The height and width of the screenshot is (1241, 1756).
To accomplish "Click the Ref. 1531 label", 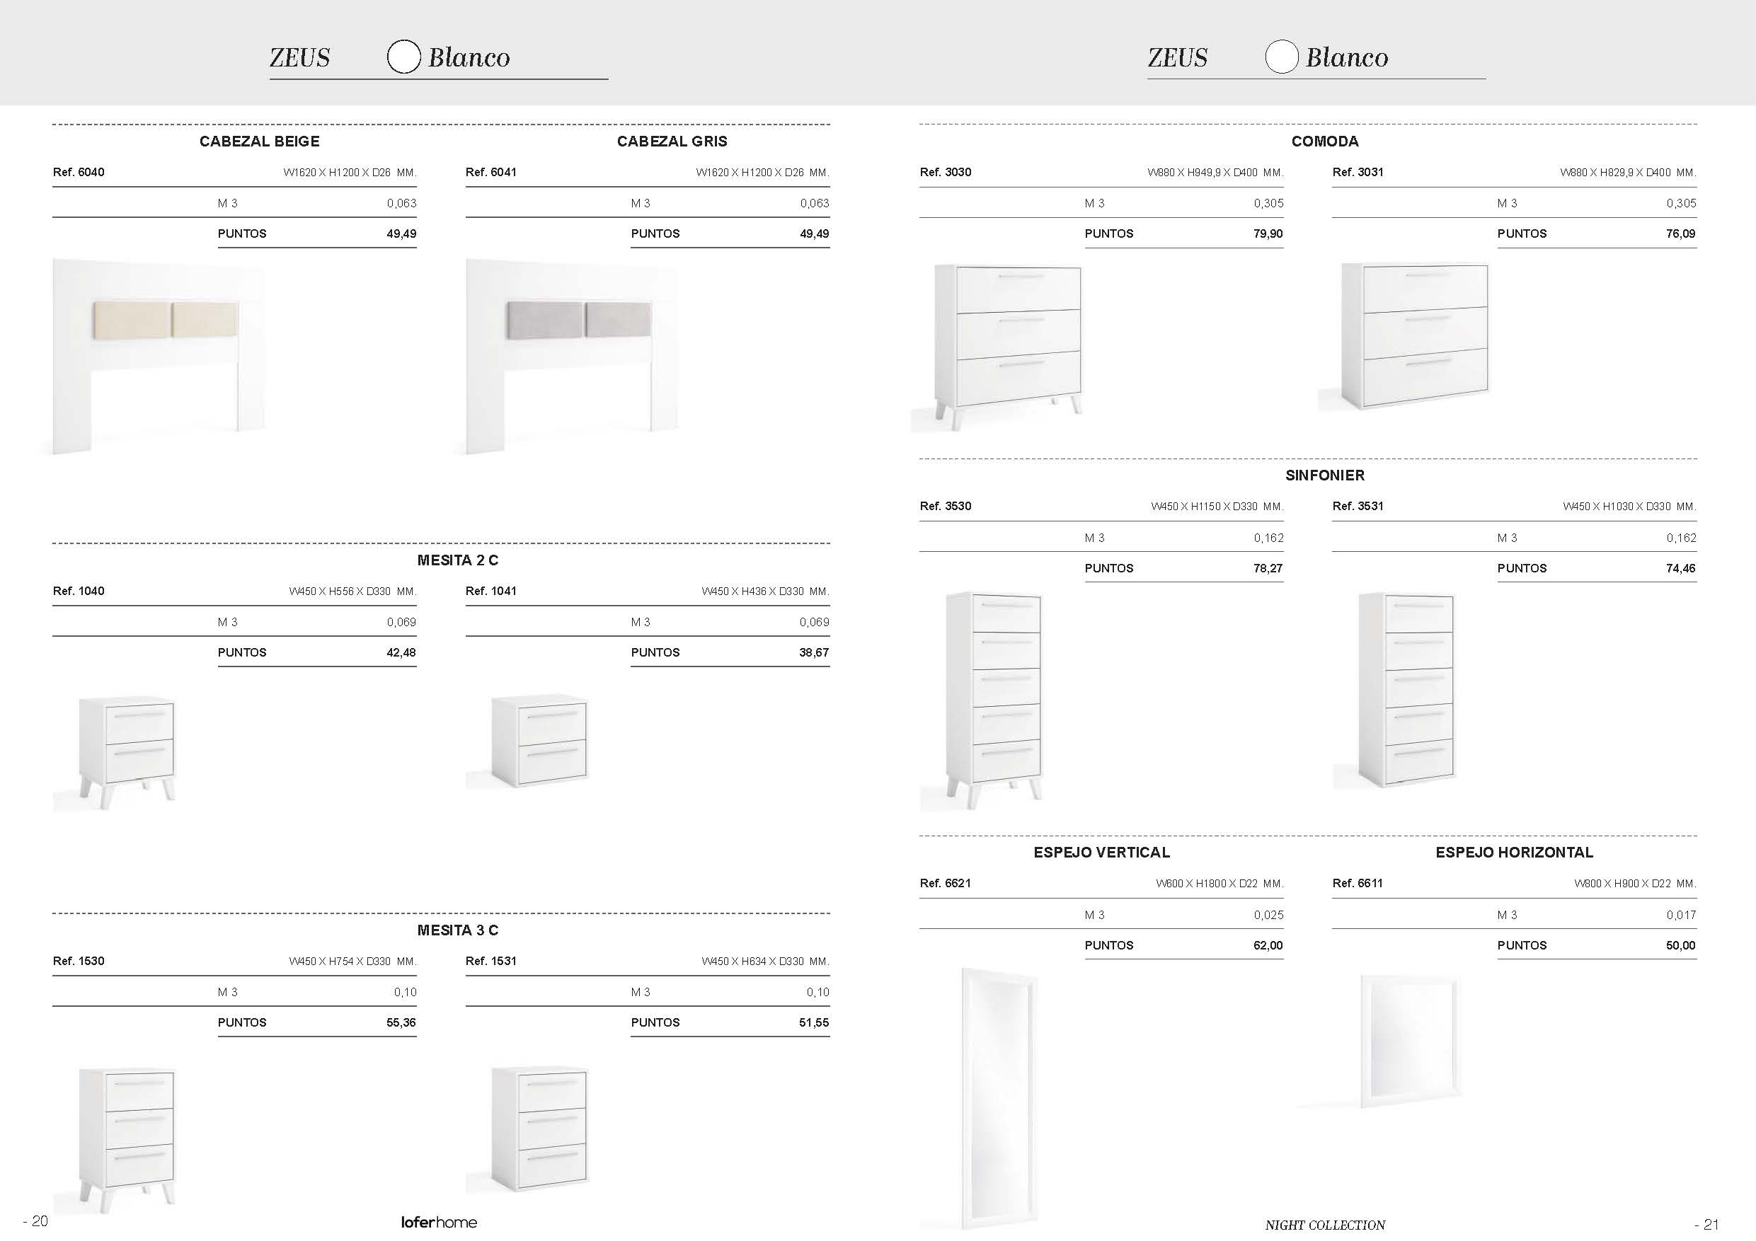I will pyautogui.click(x=491, y=961).
